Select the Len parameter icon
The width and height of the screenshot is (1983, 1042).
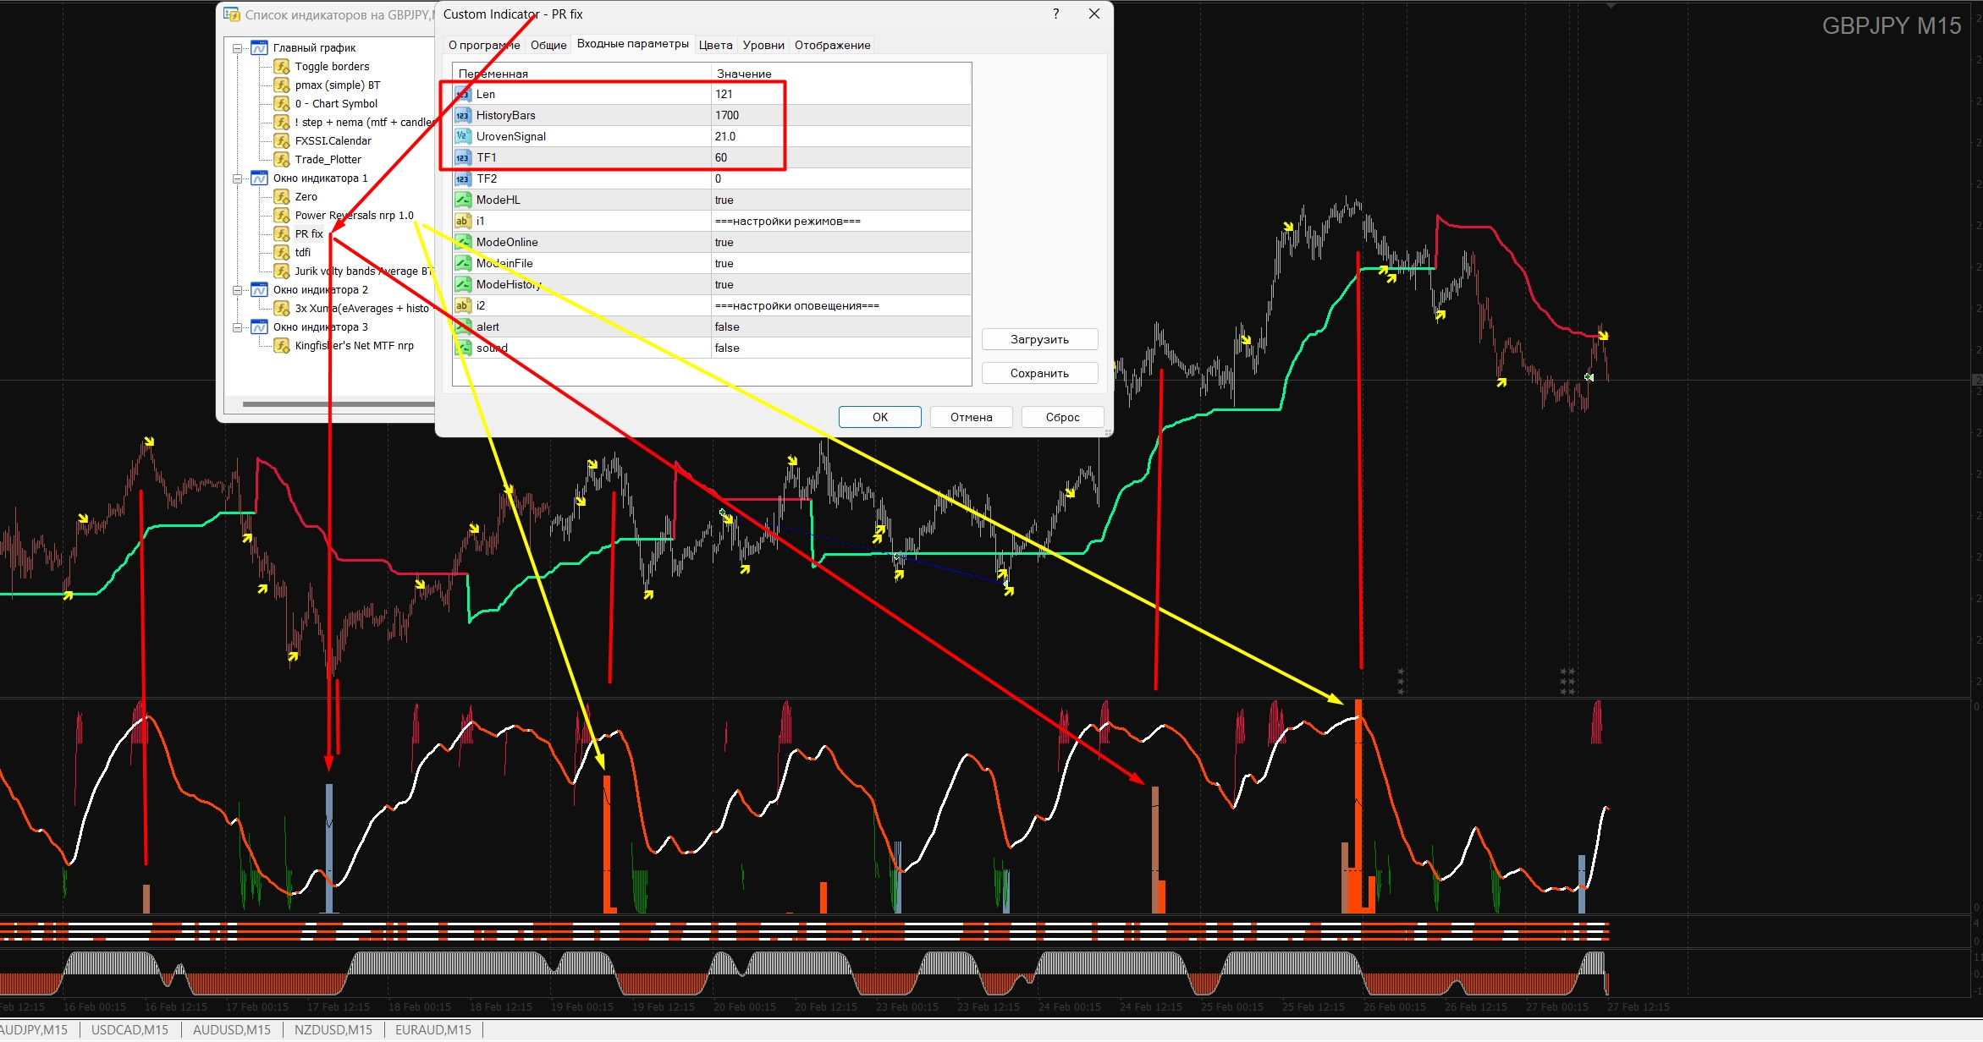pos(463,95)
